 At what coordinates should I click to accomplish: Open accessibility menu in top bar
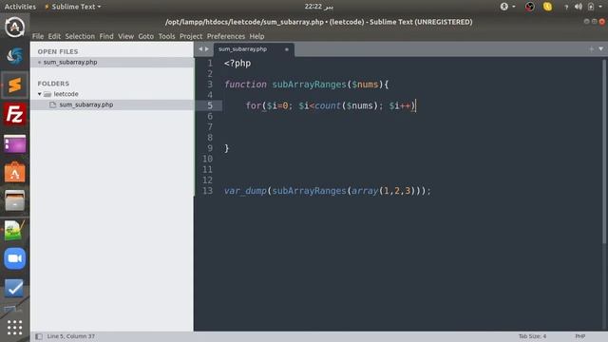pos(507,7)
